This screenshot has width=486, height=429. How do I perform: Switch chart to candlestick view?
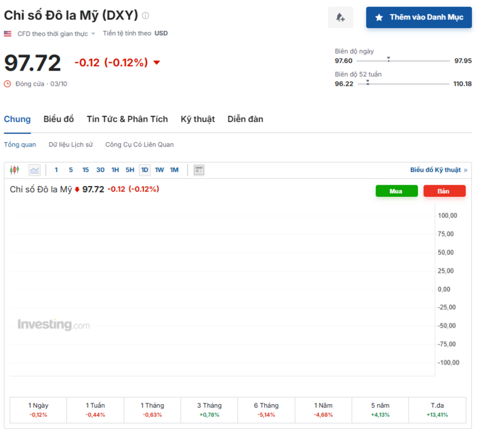(15, 170)
